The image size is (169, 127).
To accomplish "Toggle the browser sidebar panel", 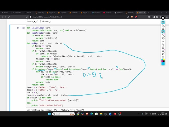I will coord(154,17).
